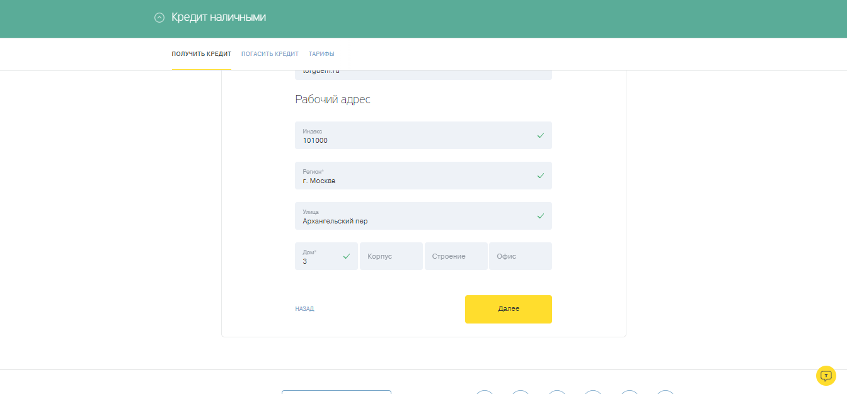Click into the Офис field
The width and height of the screenshot is (847, 394).
[520, 257]
